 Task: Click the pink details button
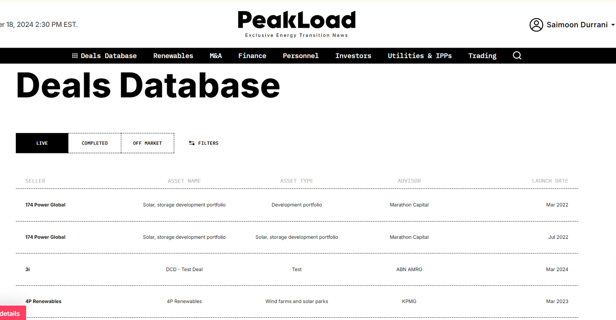[x=12, y=313]
